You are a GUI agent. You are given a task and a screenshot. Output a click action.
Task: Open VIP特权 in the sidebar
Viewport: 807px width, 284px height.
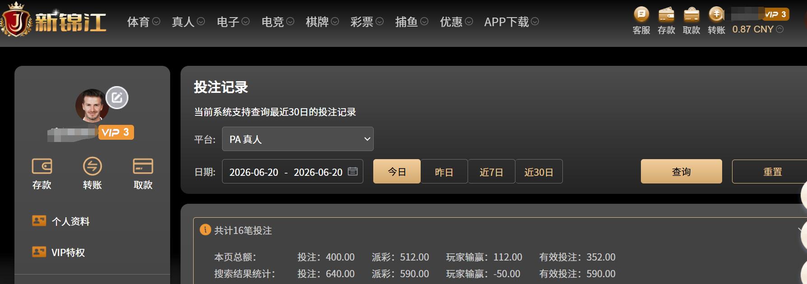tap(68, 252)
